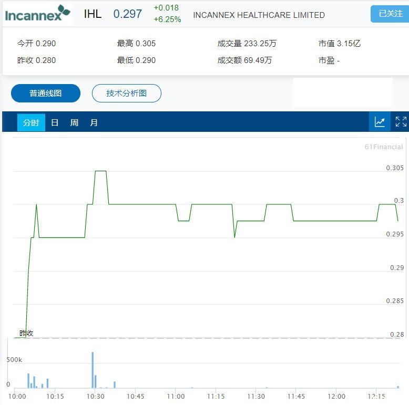Click the 10:30 time axis label

click(96, 397)
